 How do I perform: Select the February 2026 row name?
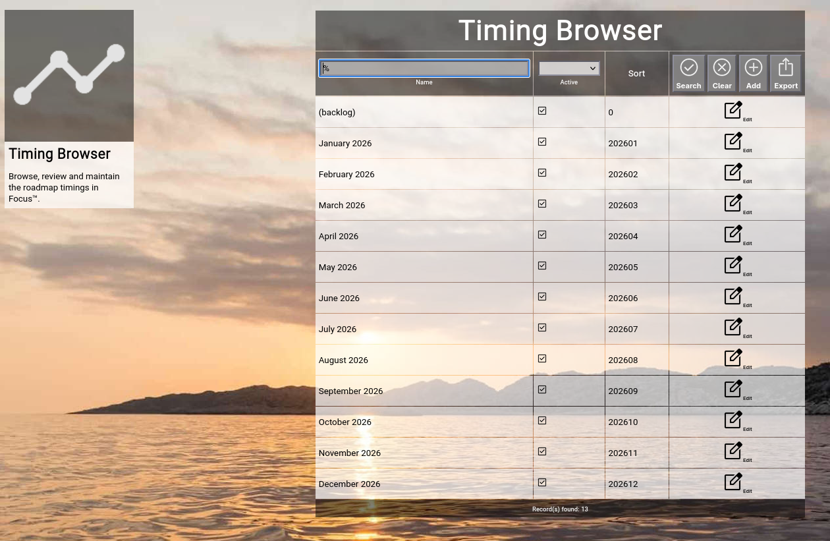[346, 175]
